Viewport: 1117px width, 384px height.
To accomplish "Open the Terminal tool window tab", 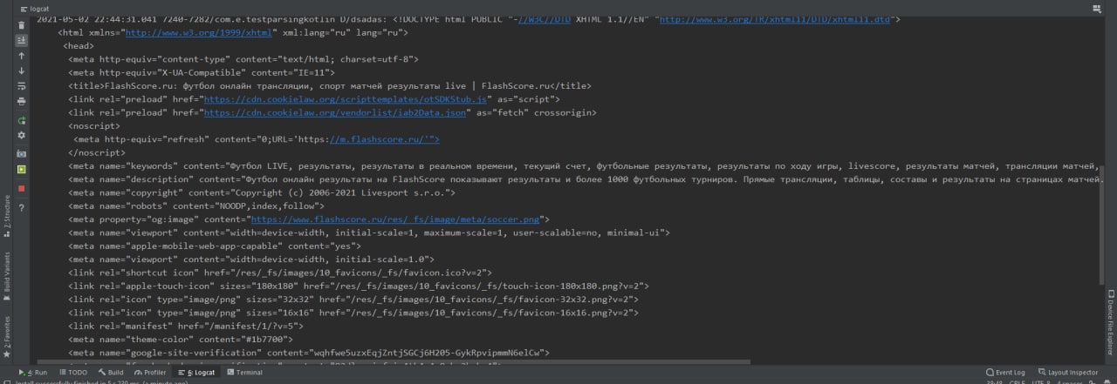I will click(x=244, y=372).
